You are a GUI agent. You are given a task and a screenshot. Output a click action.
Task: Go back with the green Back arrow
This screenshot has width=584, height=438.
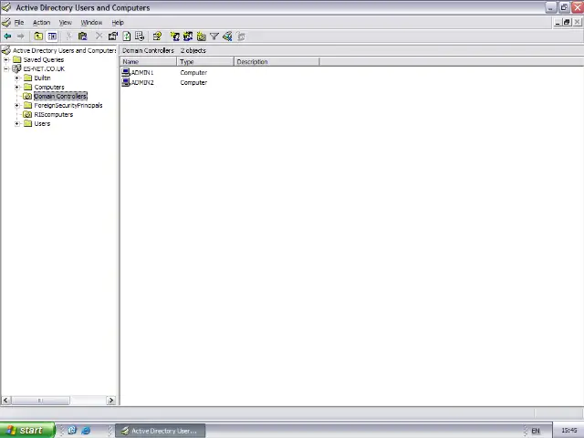[7, 36]
